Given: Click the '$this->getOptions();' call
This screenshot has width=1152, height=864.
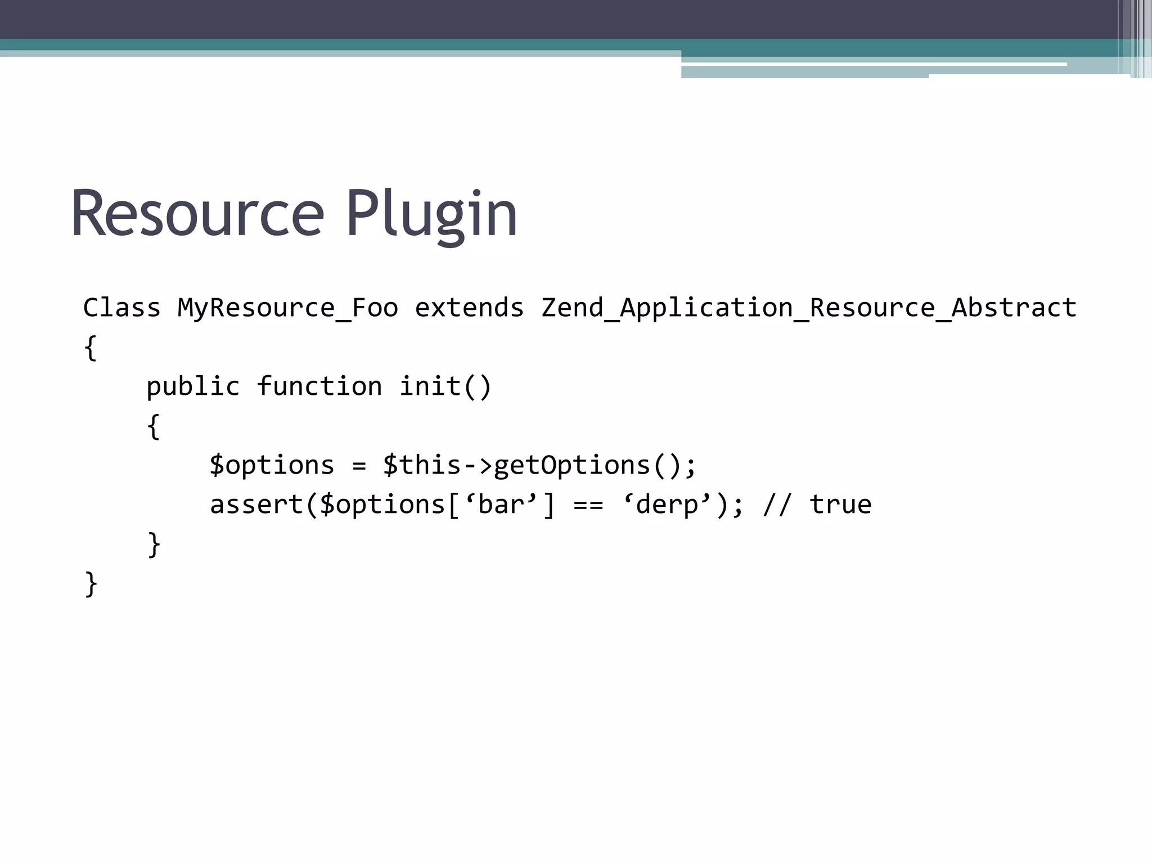Looking at the screenshot, I should pos(539,465).
